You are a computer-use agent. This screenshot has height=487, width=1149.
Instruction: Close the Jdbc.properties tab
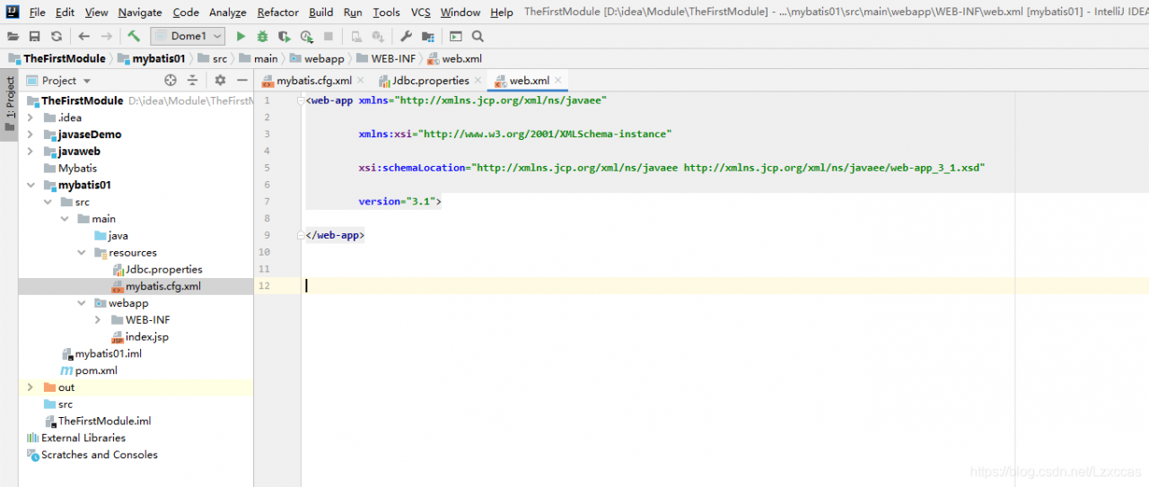pos(479,81)
